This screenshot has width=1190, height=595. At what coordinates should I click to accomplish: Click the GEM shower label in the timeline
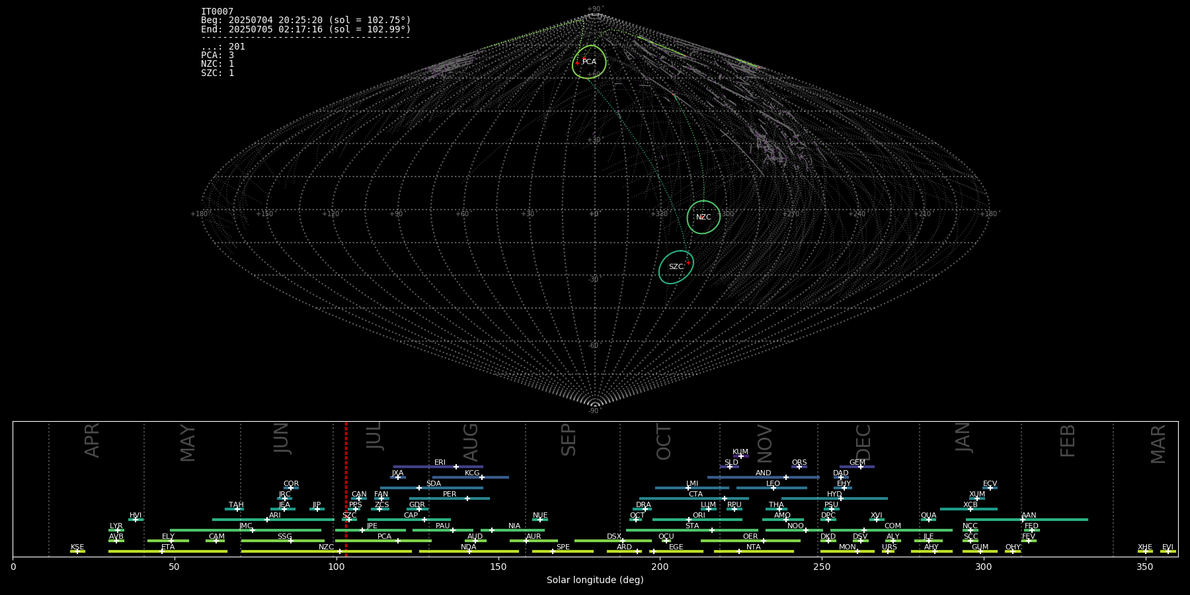pos(857,462)
